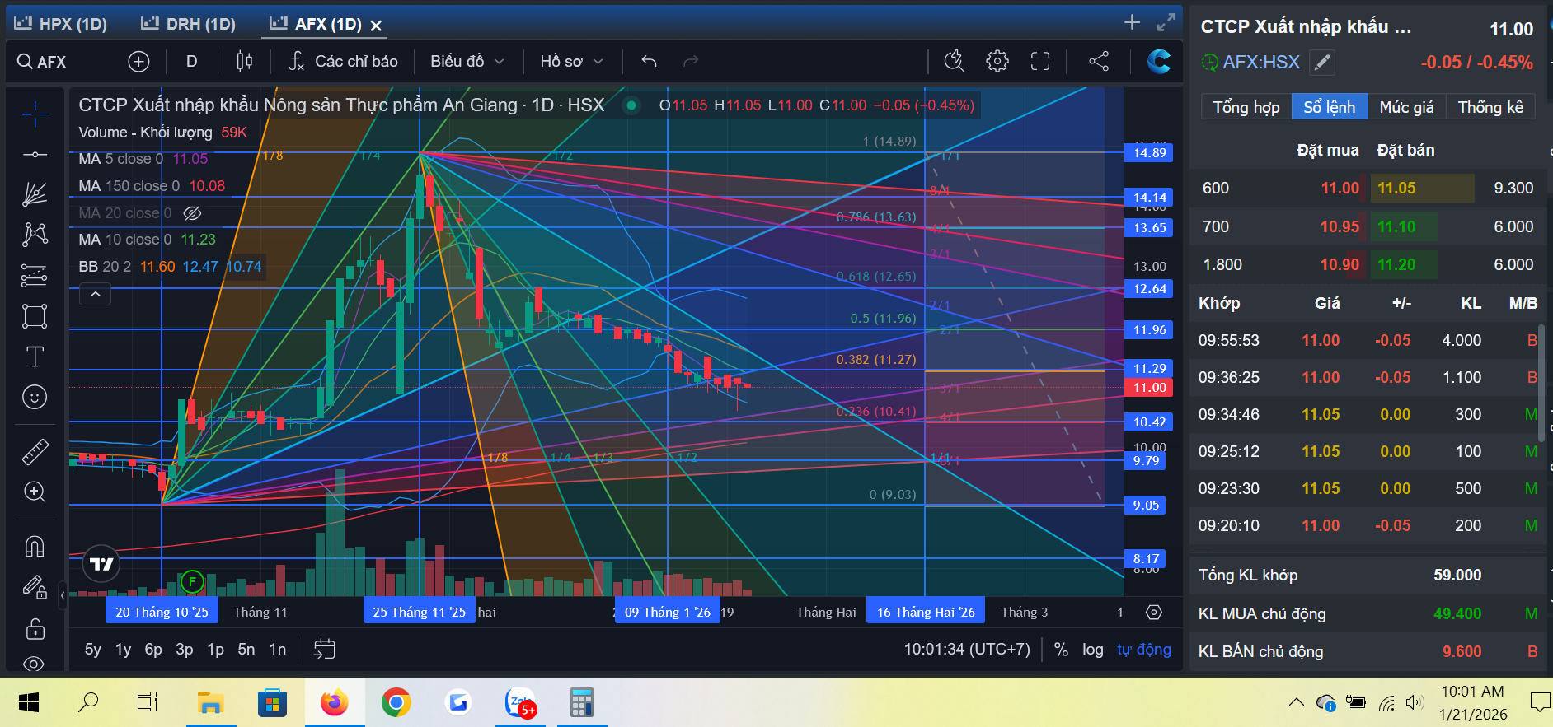Open the go to date calendar
This screenshot has width=1553, height=727.
tap(325, 649)
